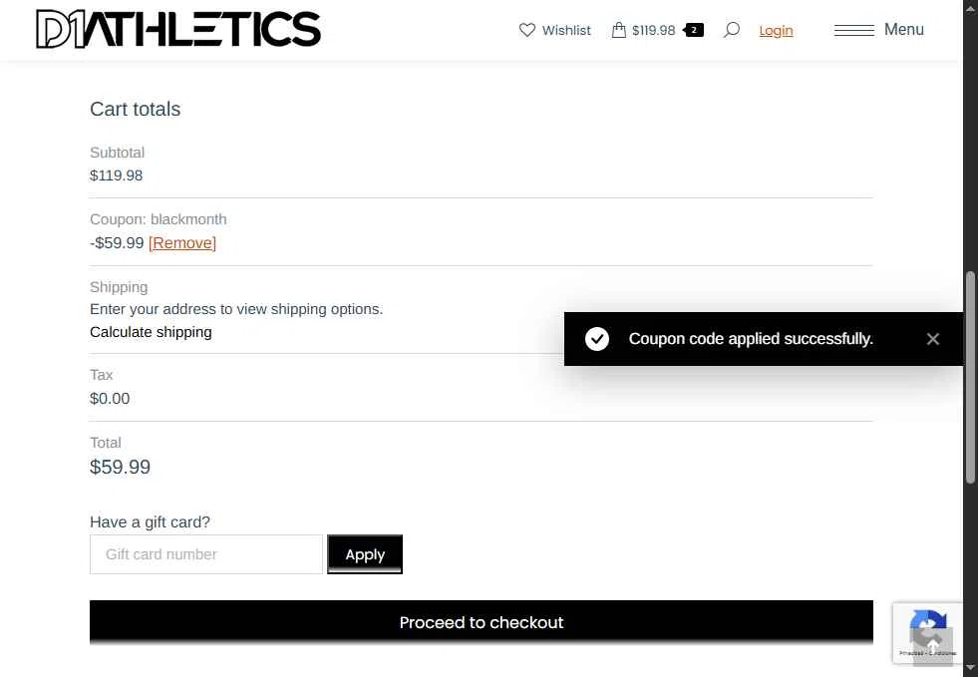Dismiss the coupon applied notification
Viewport: 978px width, 677px height.
pos(932,339)
